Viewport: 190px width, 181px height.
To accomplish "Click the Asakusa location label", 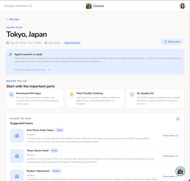I will coord(31,175).
